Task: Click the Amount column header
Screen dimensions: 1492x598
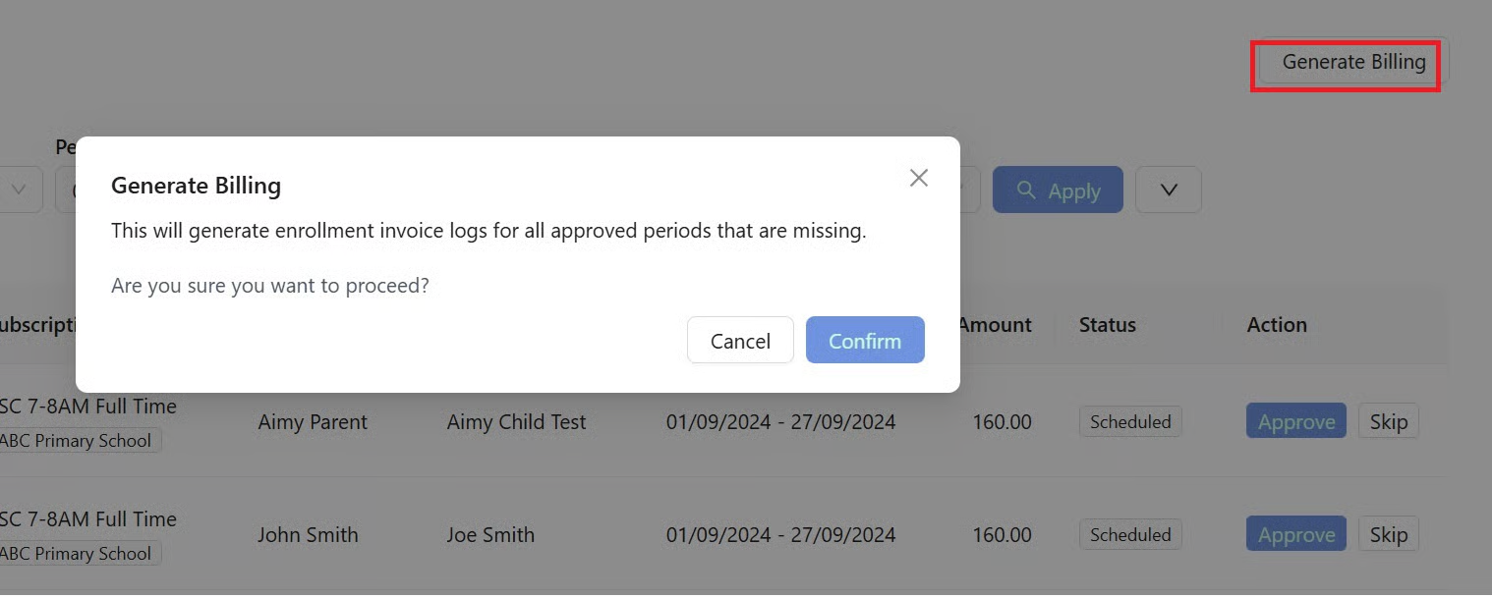Action: tap(995, 325)
